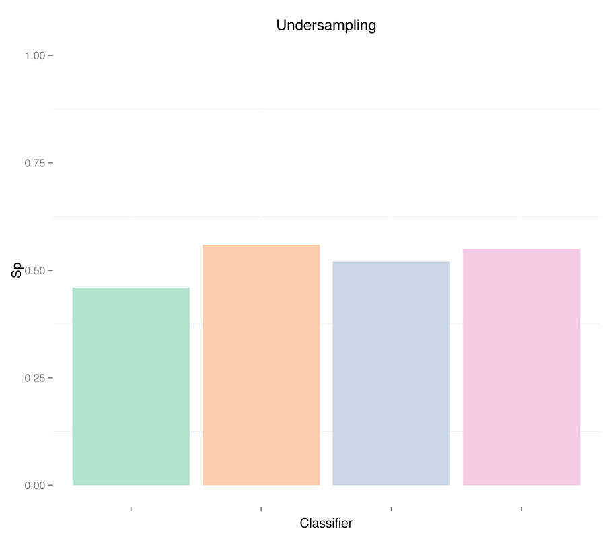
Task: Click the green bar in the chart
Action: (x=131, y=386)
